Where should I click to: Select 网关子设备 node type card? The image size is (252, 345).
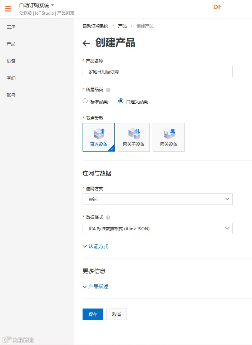(134, 137)
